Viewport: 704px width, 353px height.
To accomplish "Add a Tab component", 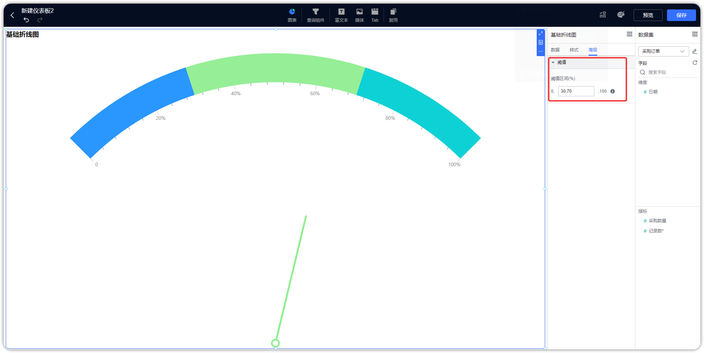I will (x=375, y=16).
